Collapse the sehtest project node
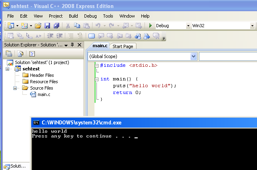Image resolution: width=257 pixels, height=170 pixels. coord(7,69)
